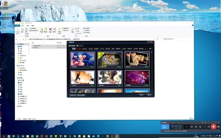Open the screen recording mode dropdown arrow
221x138 pixels.
pyautogui.click(x=169, y=127)
